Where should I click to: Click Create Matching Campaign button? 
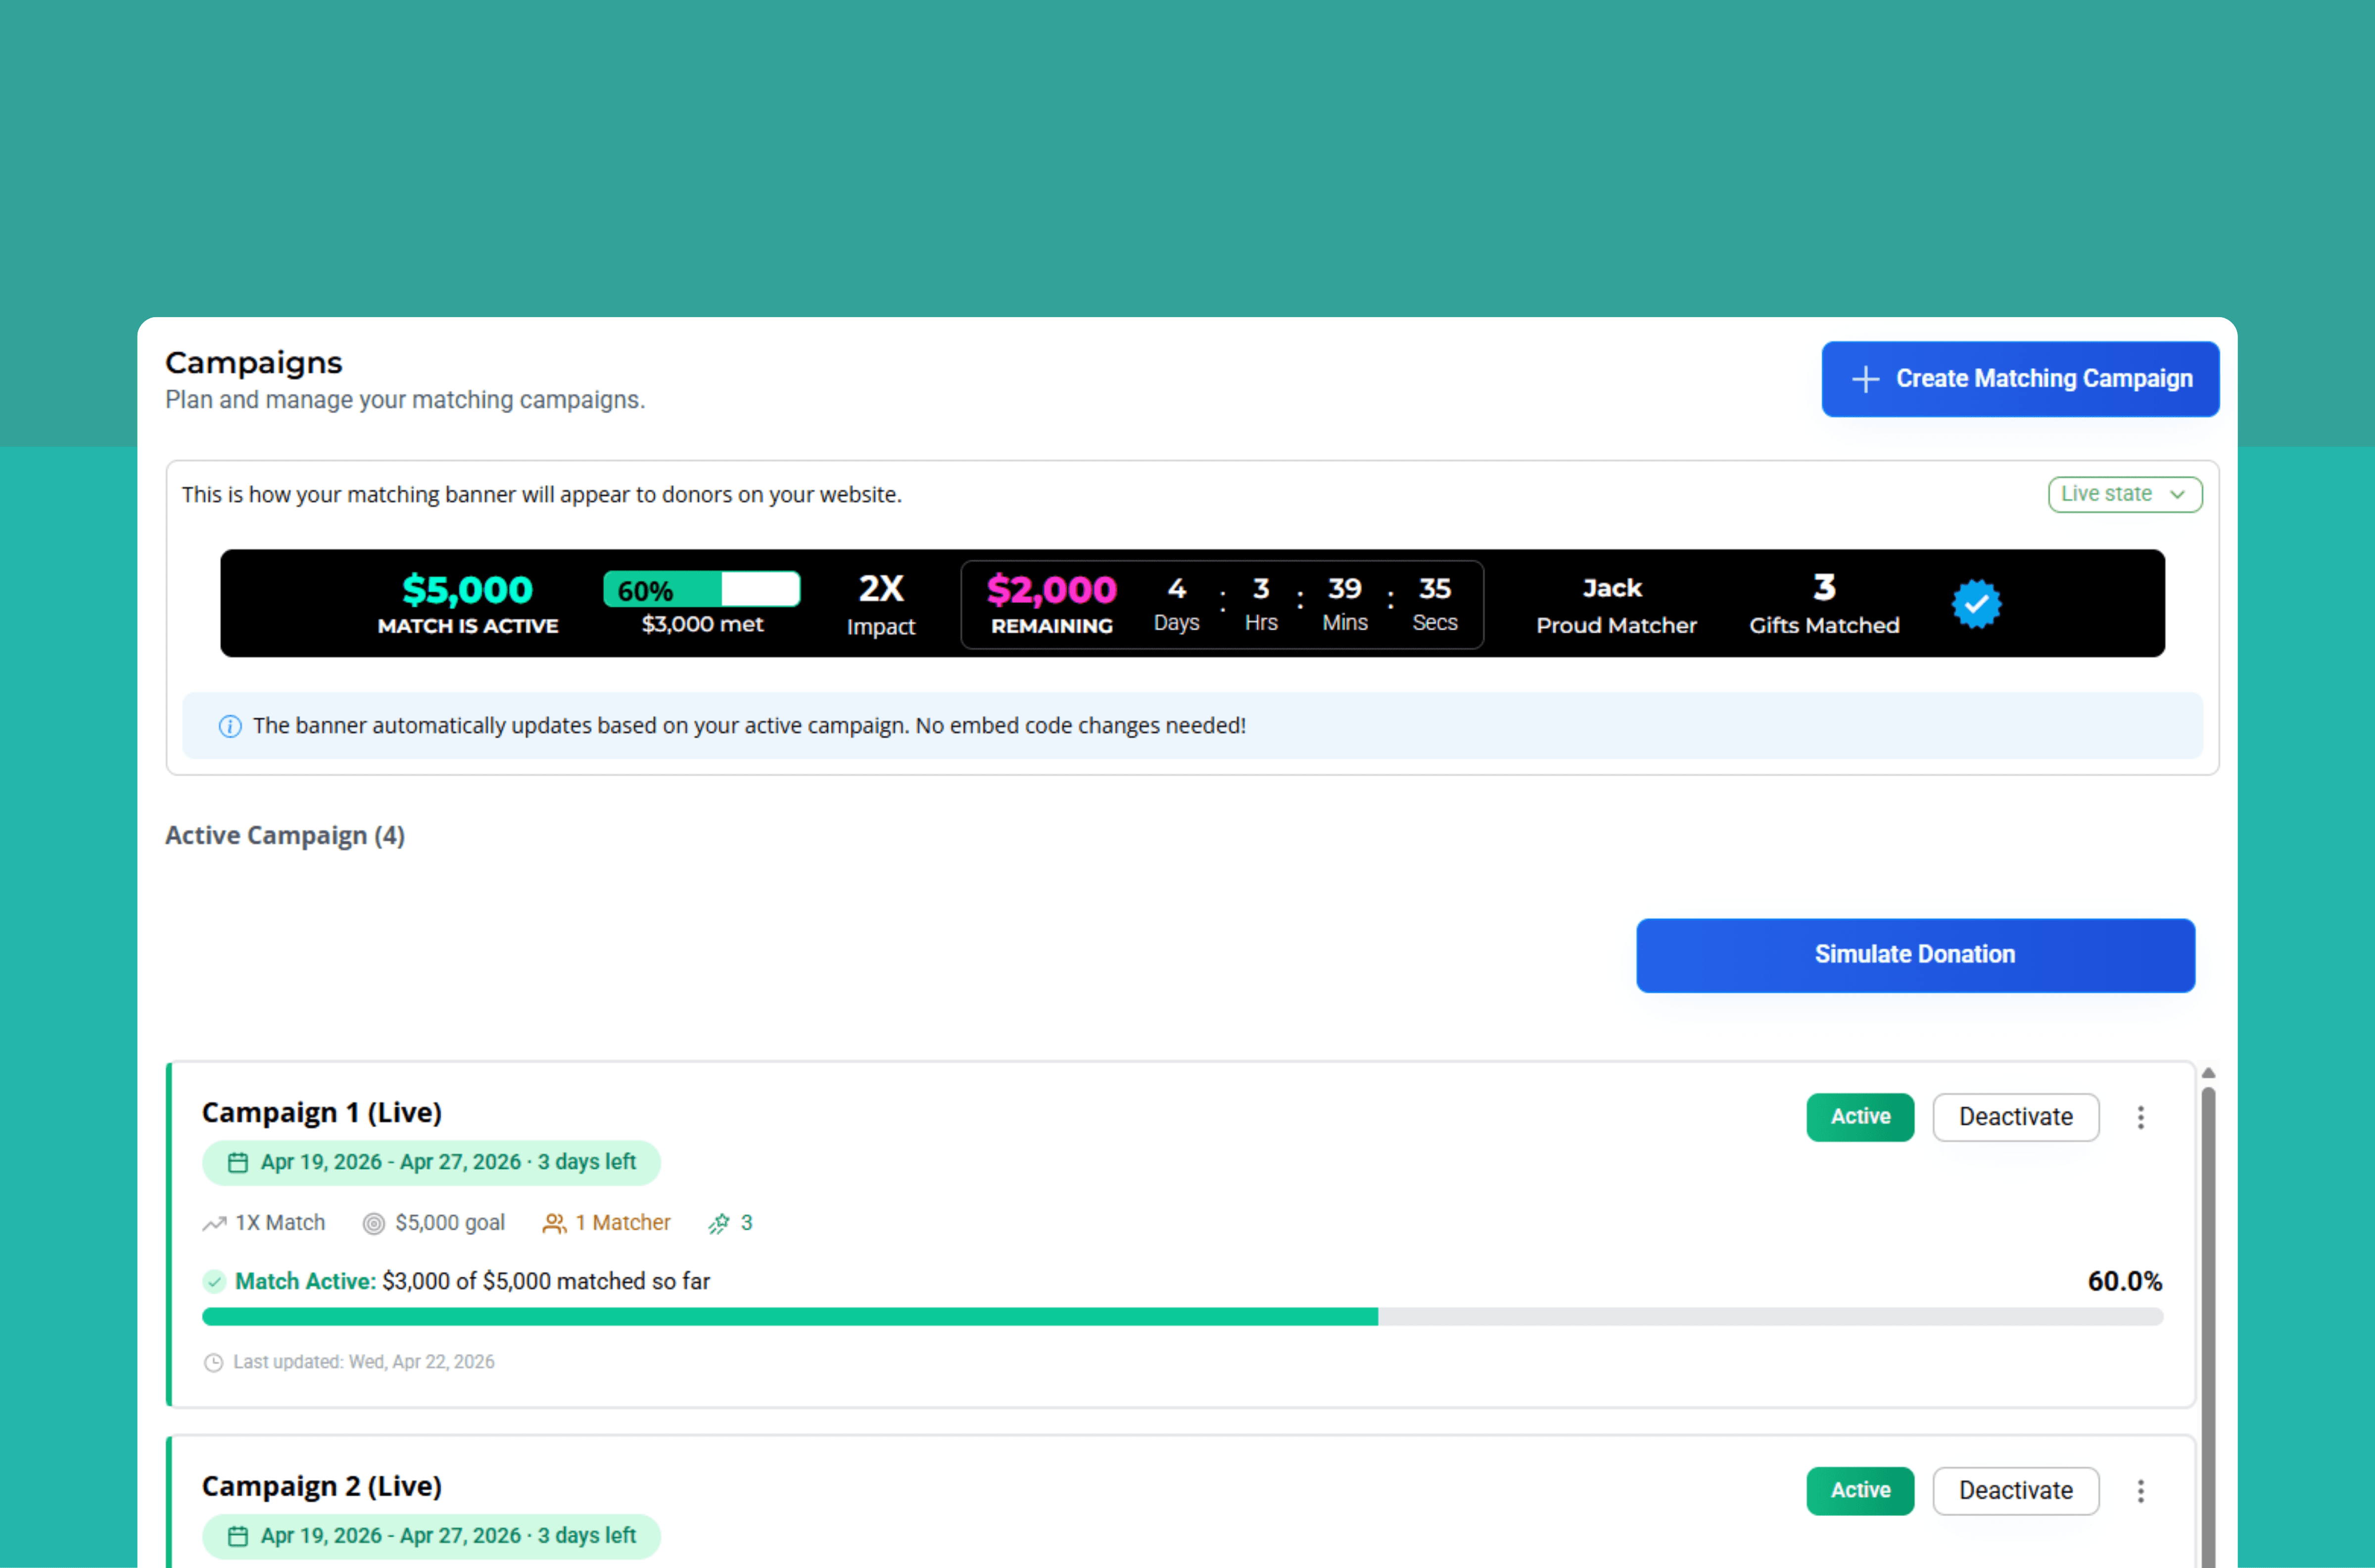coord(2019,379)
